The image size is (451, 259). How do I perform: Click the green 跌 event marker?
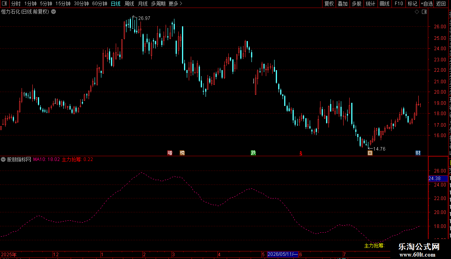253,153
